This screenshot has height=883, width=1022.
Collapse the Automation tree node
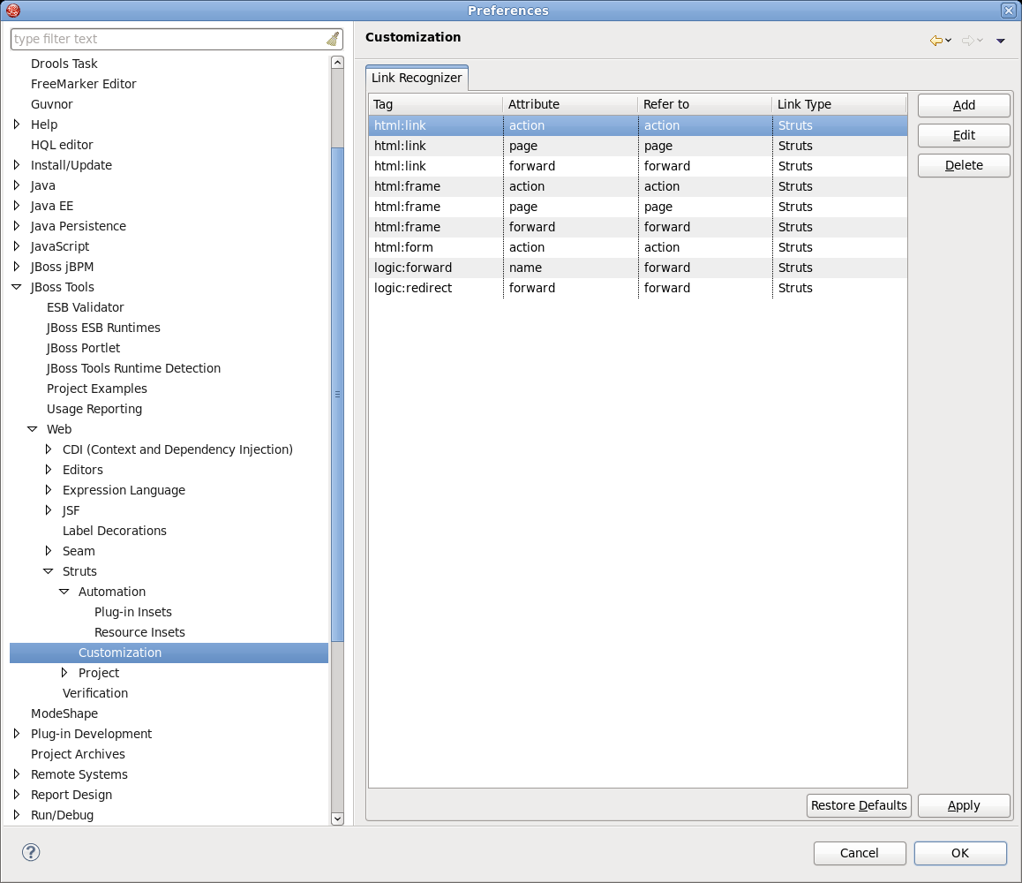(x=64, y=592)
